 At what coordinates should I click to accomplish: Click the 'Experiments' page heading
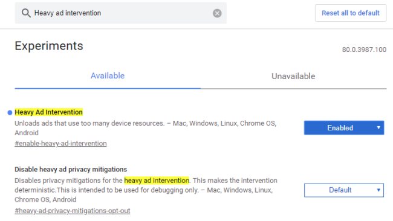pyautogui.click(x=49, y=46)
